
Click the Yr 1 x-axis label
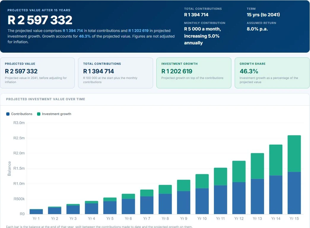36,219
